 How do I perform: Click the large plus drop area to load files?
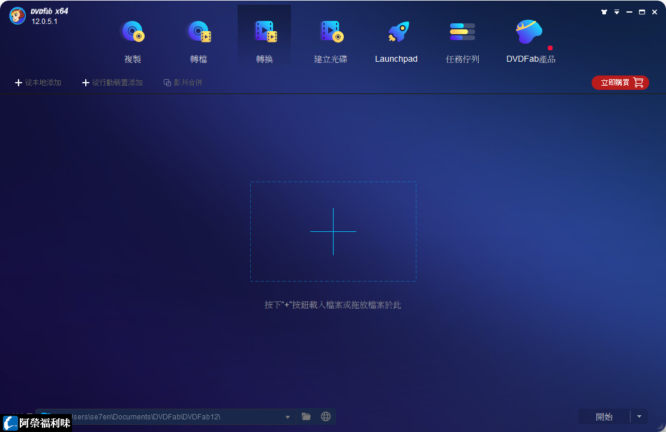(333, 232)
